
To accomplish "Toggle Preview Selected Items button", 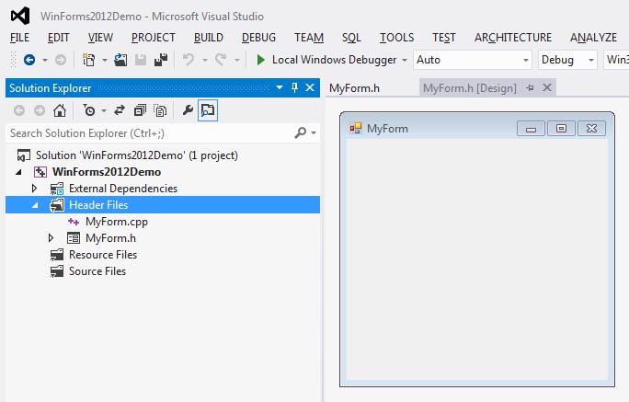I will tap(208, 110).
